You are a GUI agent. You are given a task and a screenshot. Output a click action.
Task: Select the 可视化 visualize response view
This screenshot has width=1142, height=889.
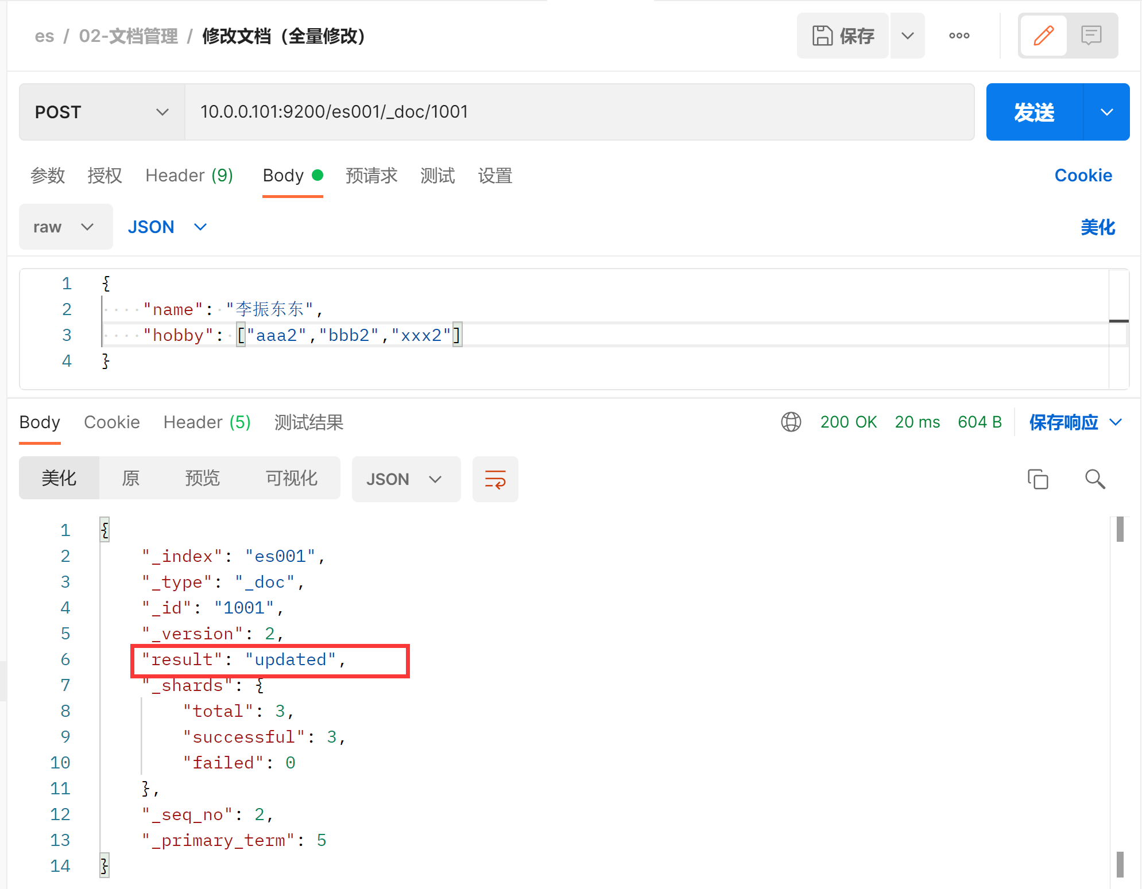point(292,478)
